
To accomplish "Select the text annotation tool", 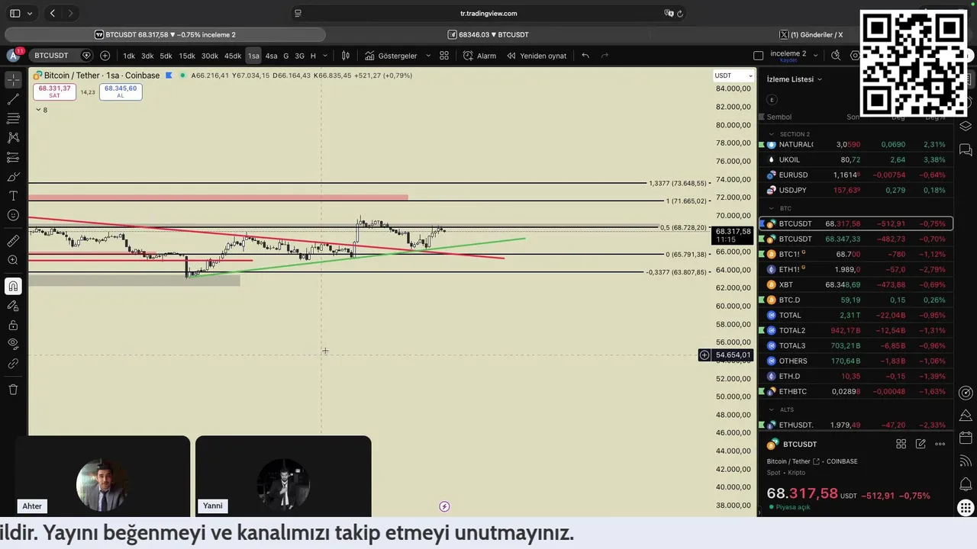I will coord(13,196).
